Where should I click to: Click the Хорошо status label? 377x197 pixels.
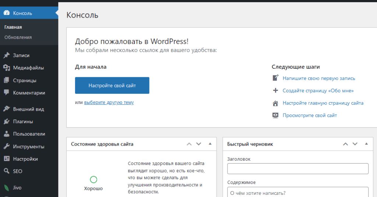(x=93, y=189)
